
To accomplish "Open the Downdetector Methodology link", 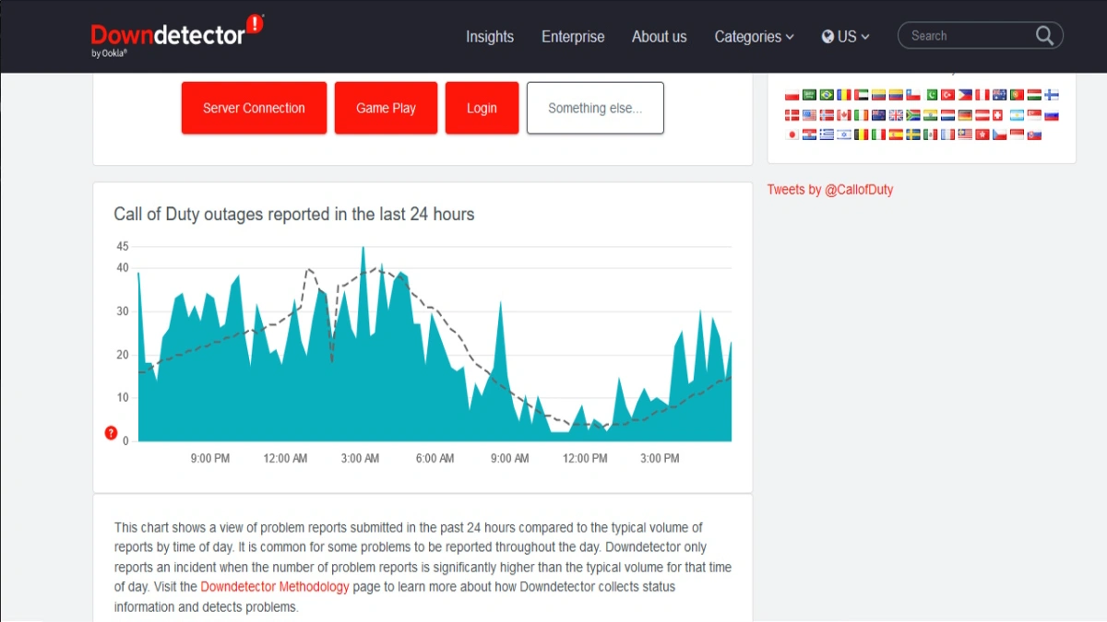I will (x=275, y=587).
